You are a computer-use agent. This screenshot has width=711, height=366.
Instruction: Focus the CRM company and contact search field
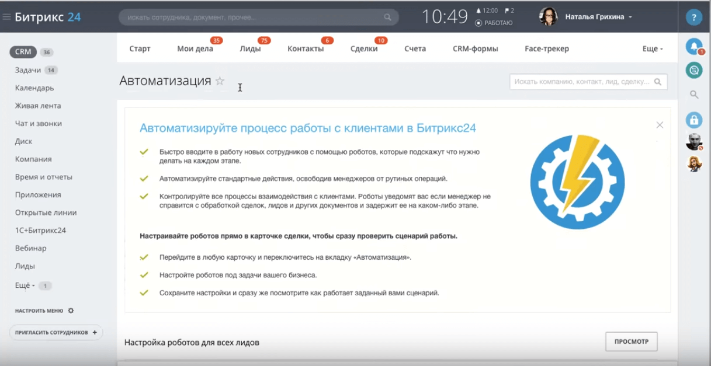582,82
